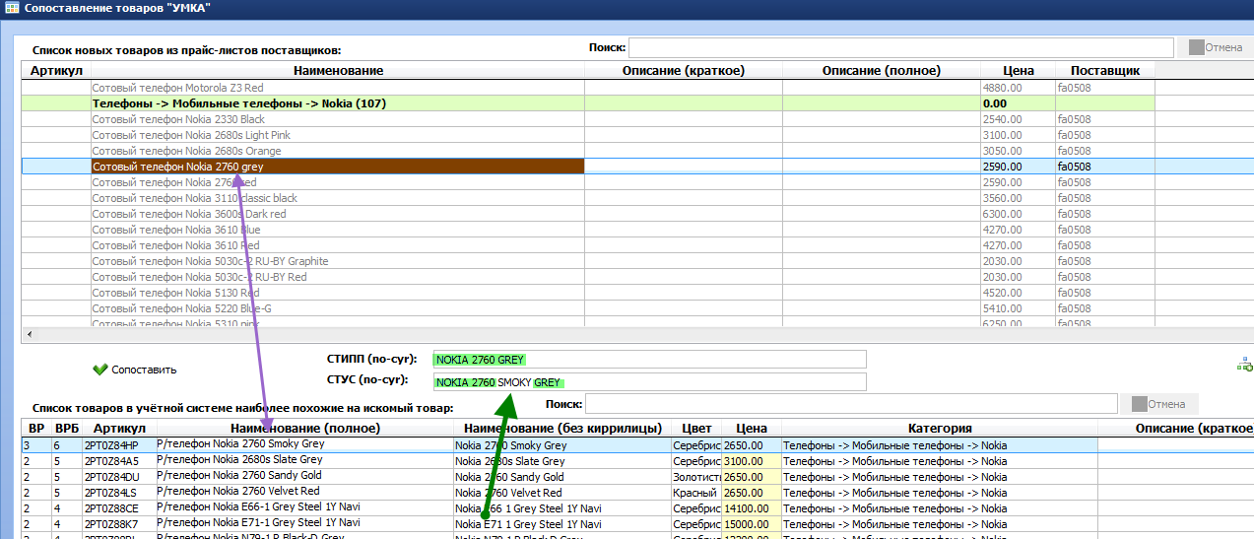Click color cell Красный
Screen dimensions: 1254x539
(x=696, y=493)
